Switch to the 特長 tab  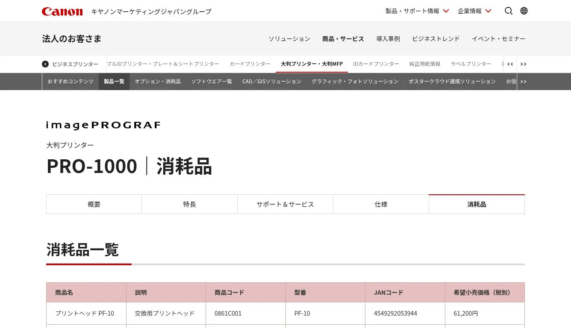click(x=190, y=205)
